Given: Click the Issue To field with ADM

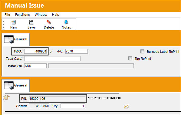Looking at the screenshot, I should pos(35,66).
